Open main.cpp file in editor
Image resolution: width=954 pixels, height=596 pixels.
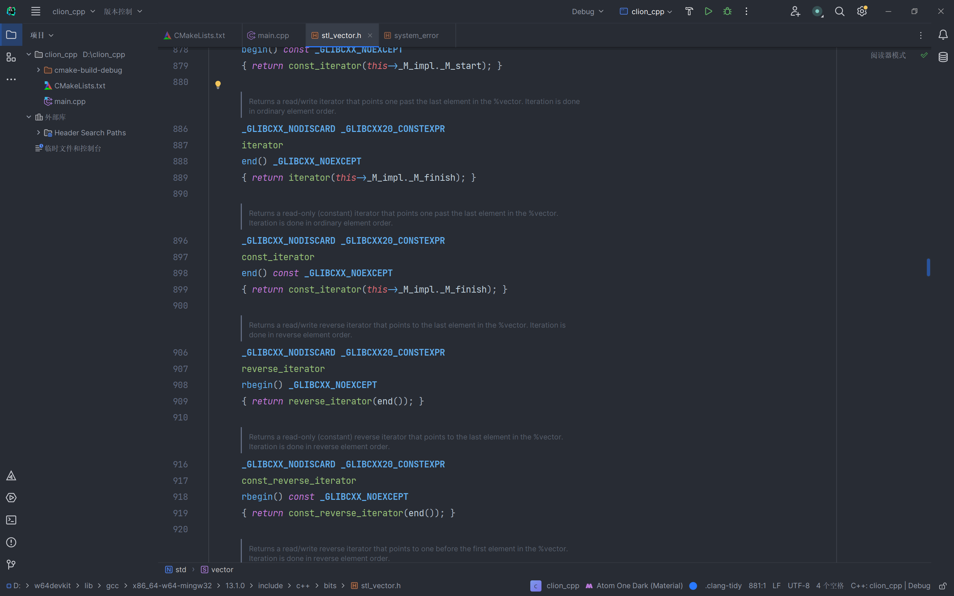[x=273, y=35]
